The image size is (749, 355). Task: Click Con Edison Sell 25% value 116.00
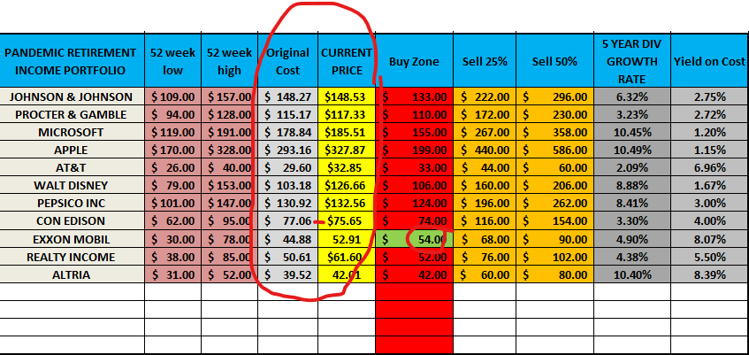point(485,221)
